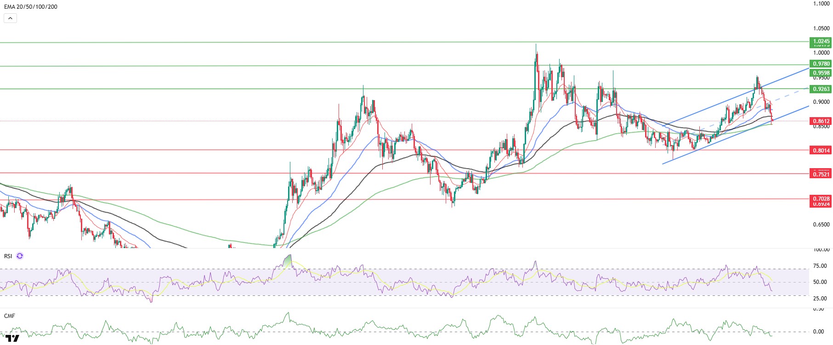Click the 75.00 RSI scale value

tap(820, 266)
